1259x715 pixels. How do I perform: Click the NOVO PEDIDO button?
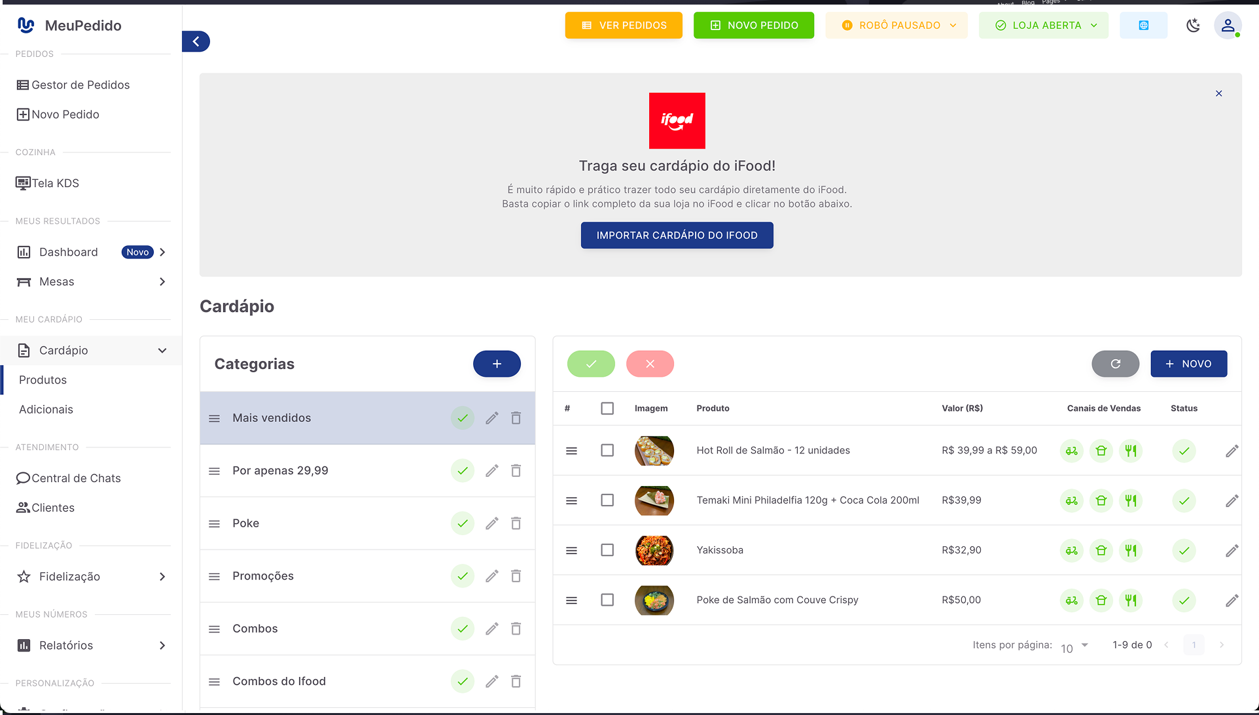[753, 25]
